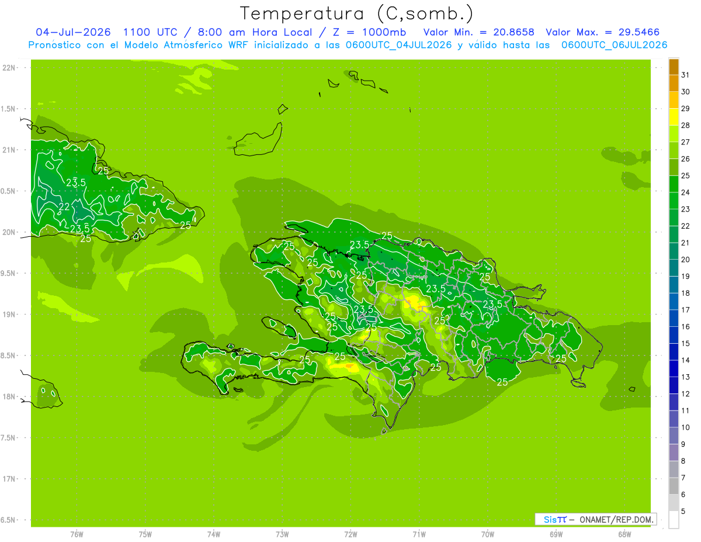Click the 'ONAMET/REP.DOM.' credit label
701x542 pixels.
pyautogui.click(x=616, y=519)
